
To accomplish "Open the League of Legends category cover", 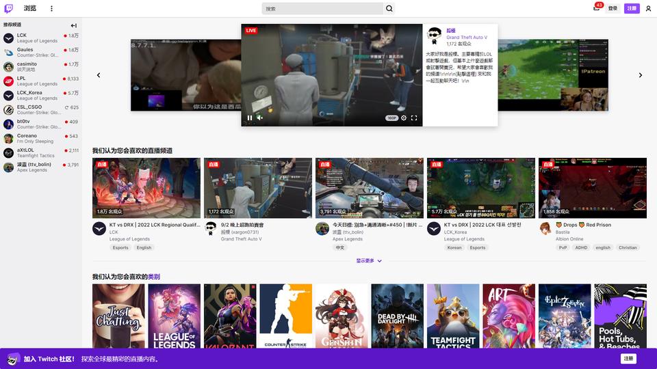I will [175, 316].
